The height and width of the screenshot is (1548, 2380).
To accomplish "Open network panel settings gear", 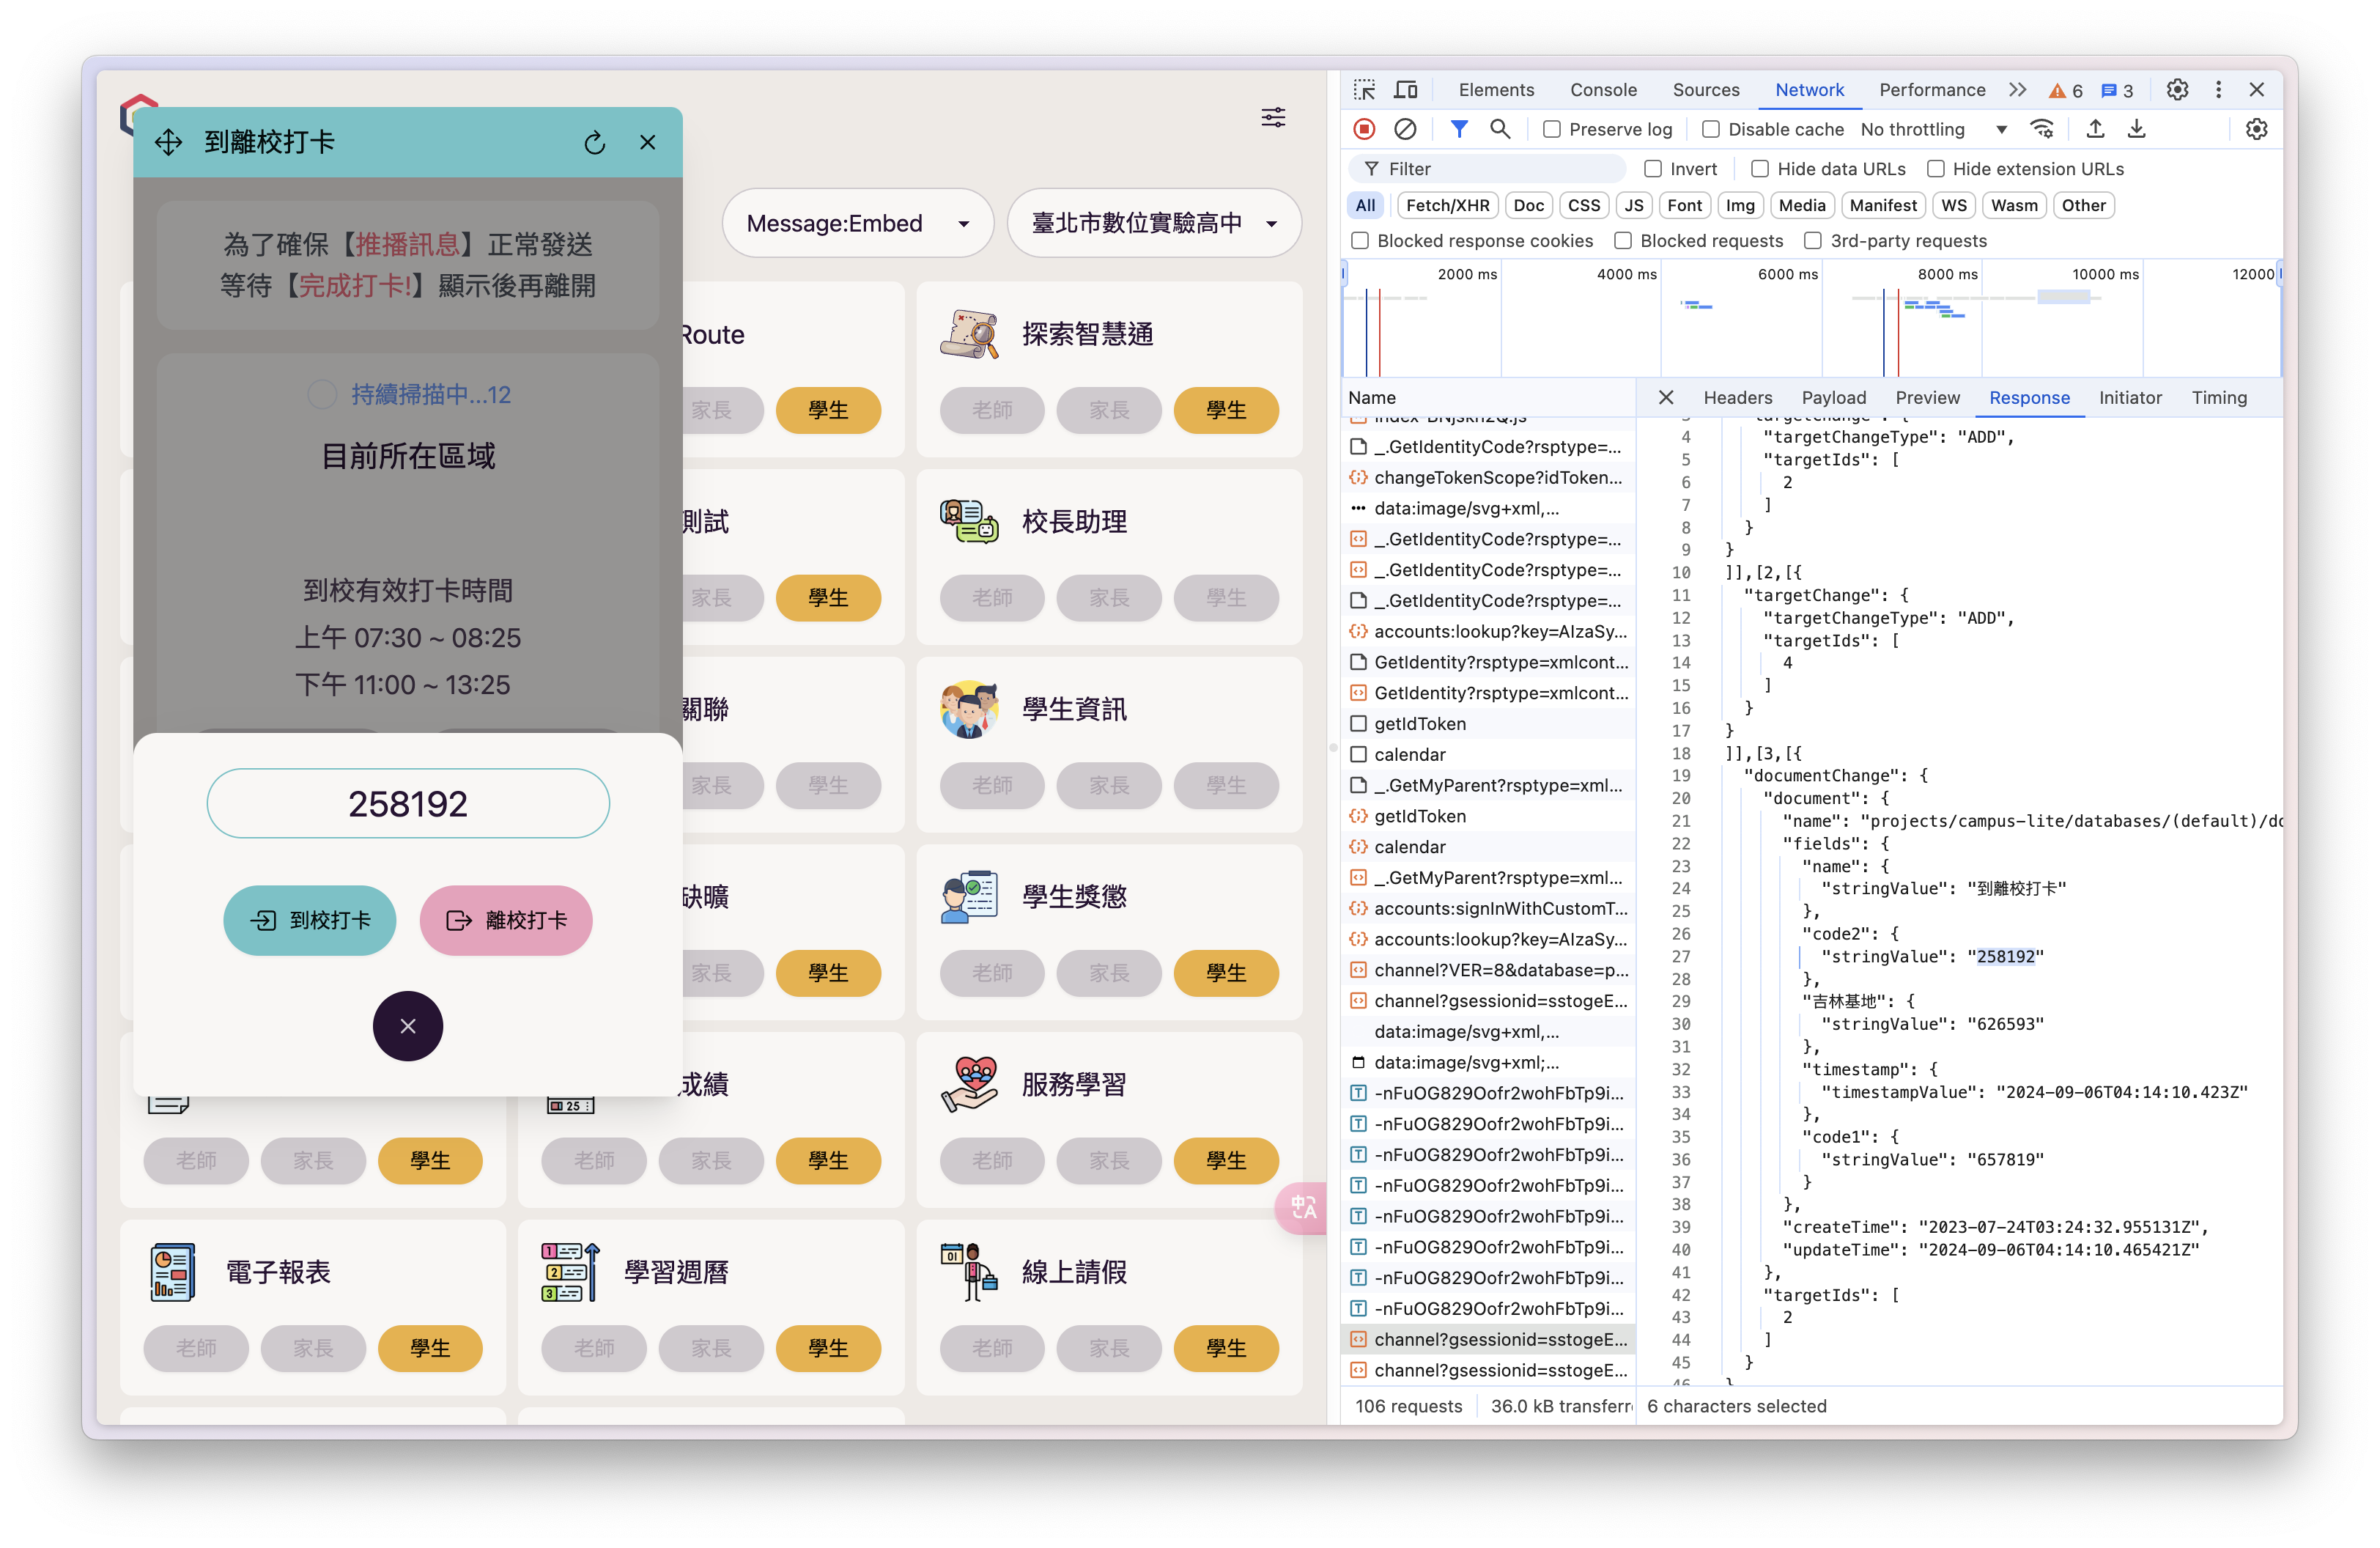I will tap(2256, 129).
